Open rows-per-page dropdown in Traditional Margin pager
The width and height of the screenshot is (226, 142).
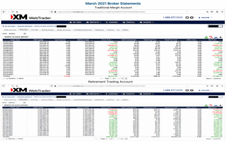(x=124, y=79)
